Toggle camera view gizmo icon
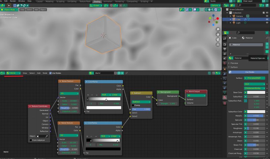The width and height of the screenshot is (270, 159). pos(218,40)
